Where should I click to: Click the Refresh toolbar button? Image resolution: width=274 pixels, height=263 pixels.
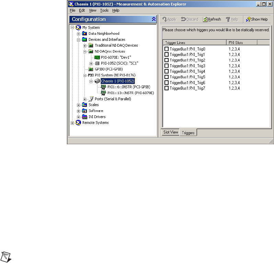(212, 19)
